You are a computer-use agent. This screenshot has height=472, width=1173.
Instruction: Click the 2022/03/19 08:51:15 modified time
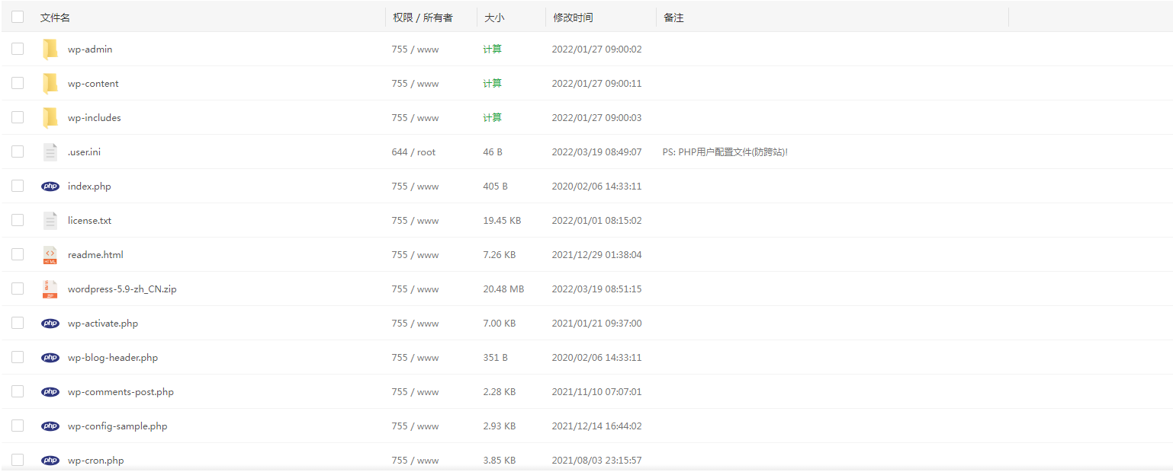596,289
